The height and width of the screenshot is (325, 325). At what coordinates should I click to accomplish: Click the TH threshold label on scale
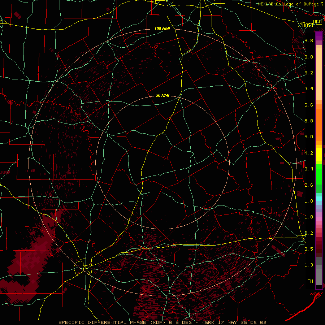pos(310,281)
